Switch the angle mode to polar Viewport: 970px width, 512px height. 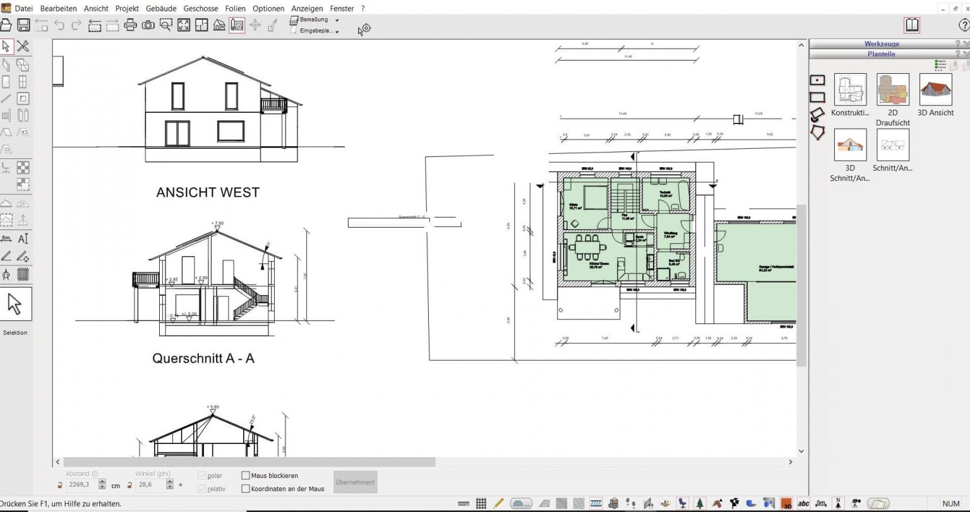click(201, 475)
